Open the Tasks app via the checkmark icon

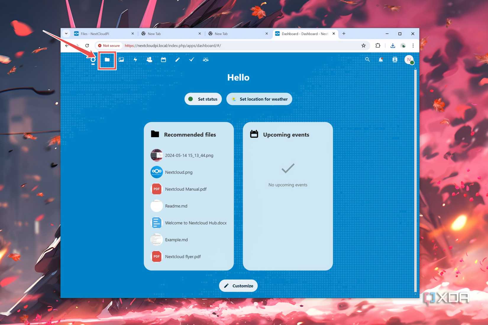pos(192,59)
